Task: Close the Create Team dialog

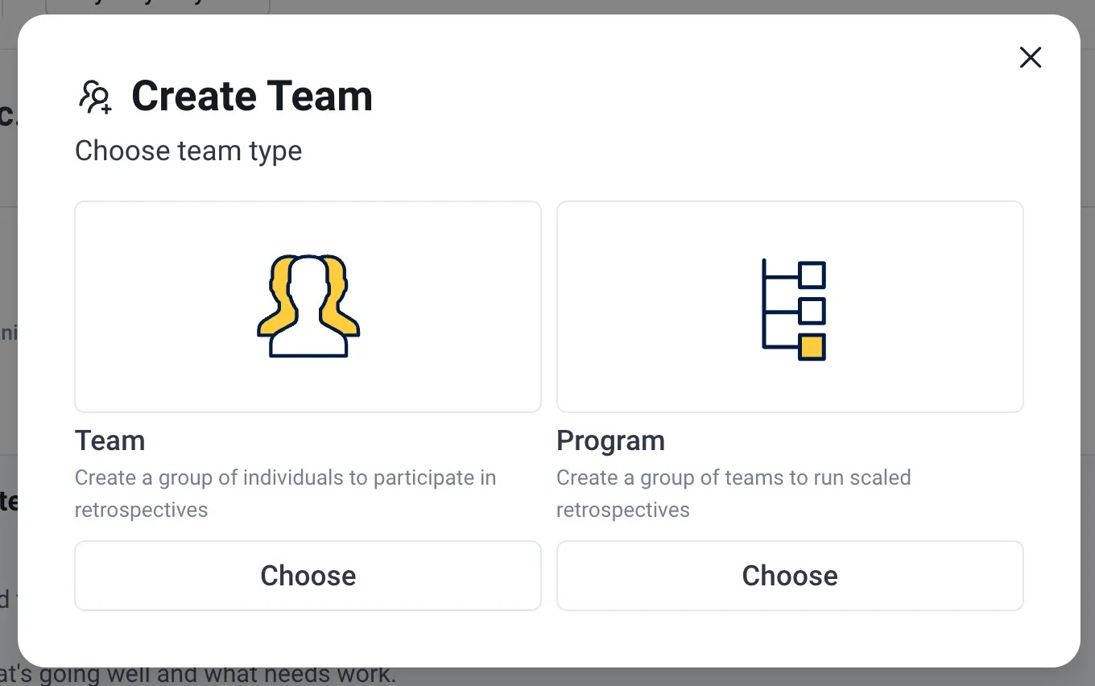Action: [1031, 57]
